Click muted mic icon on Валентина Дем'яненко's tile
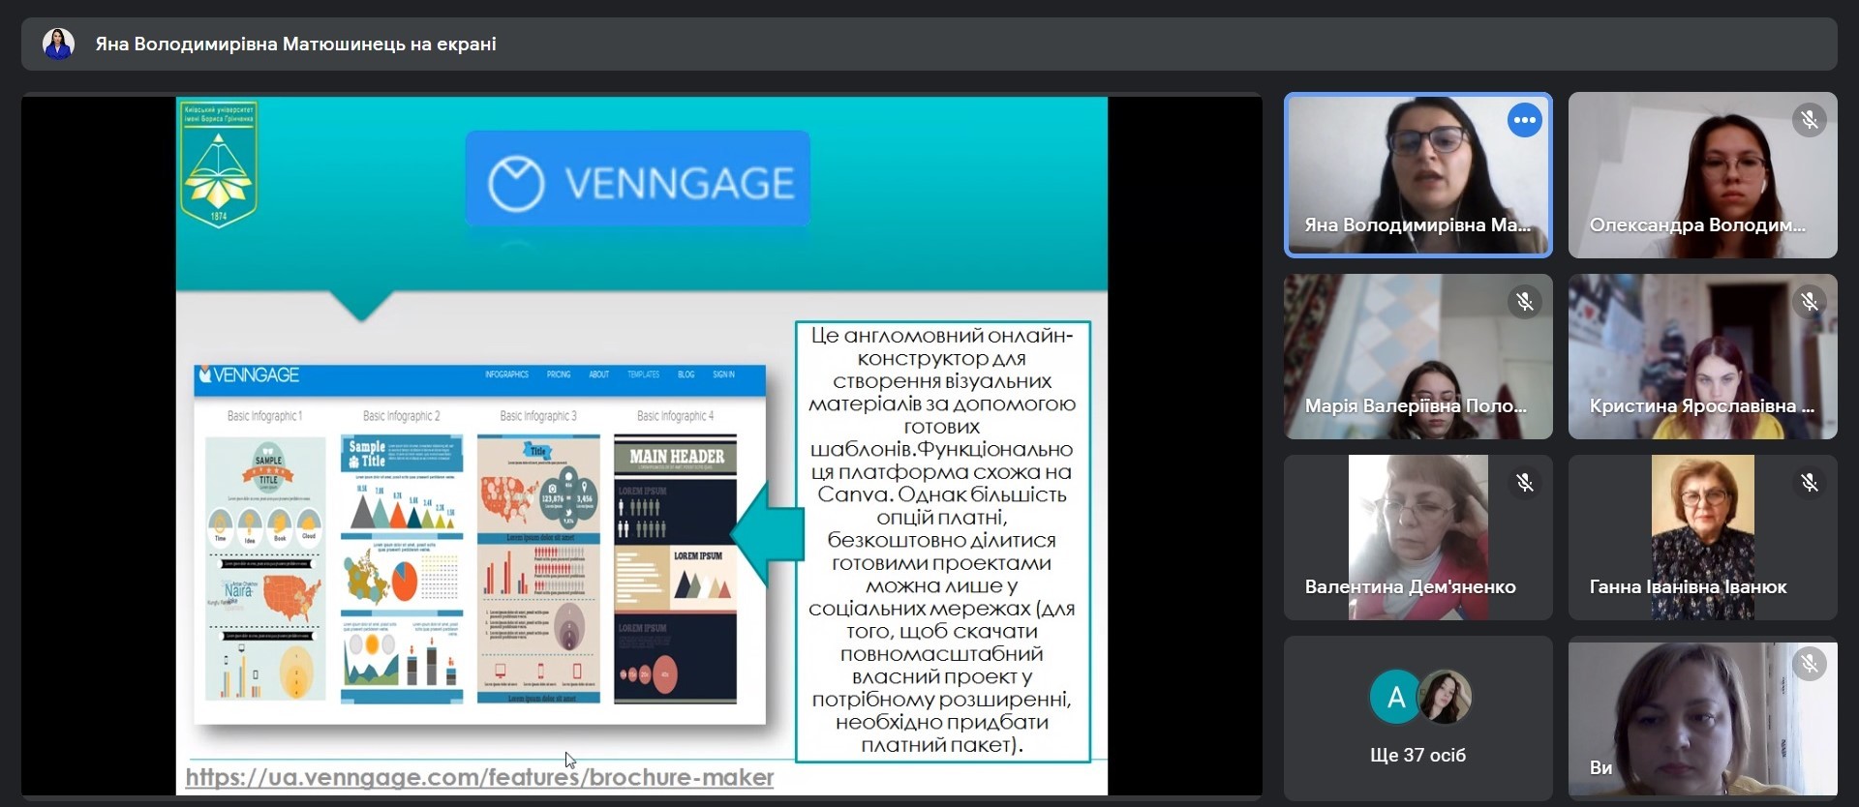The height and width of the screenshot is (807, 1859). coord(1524,483)
